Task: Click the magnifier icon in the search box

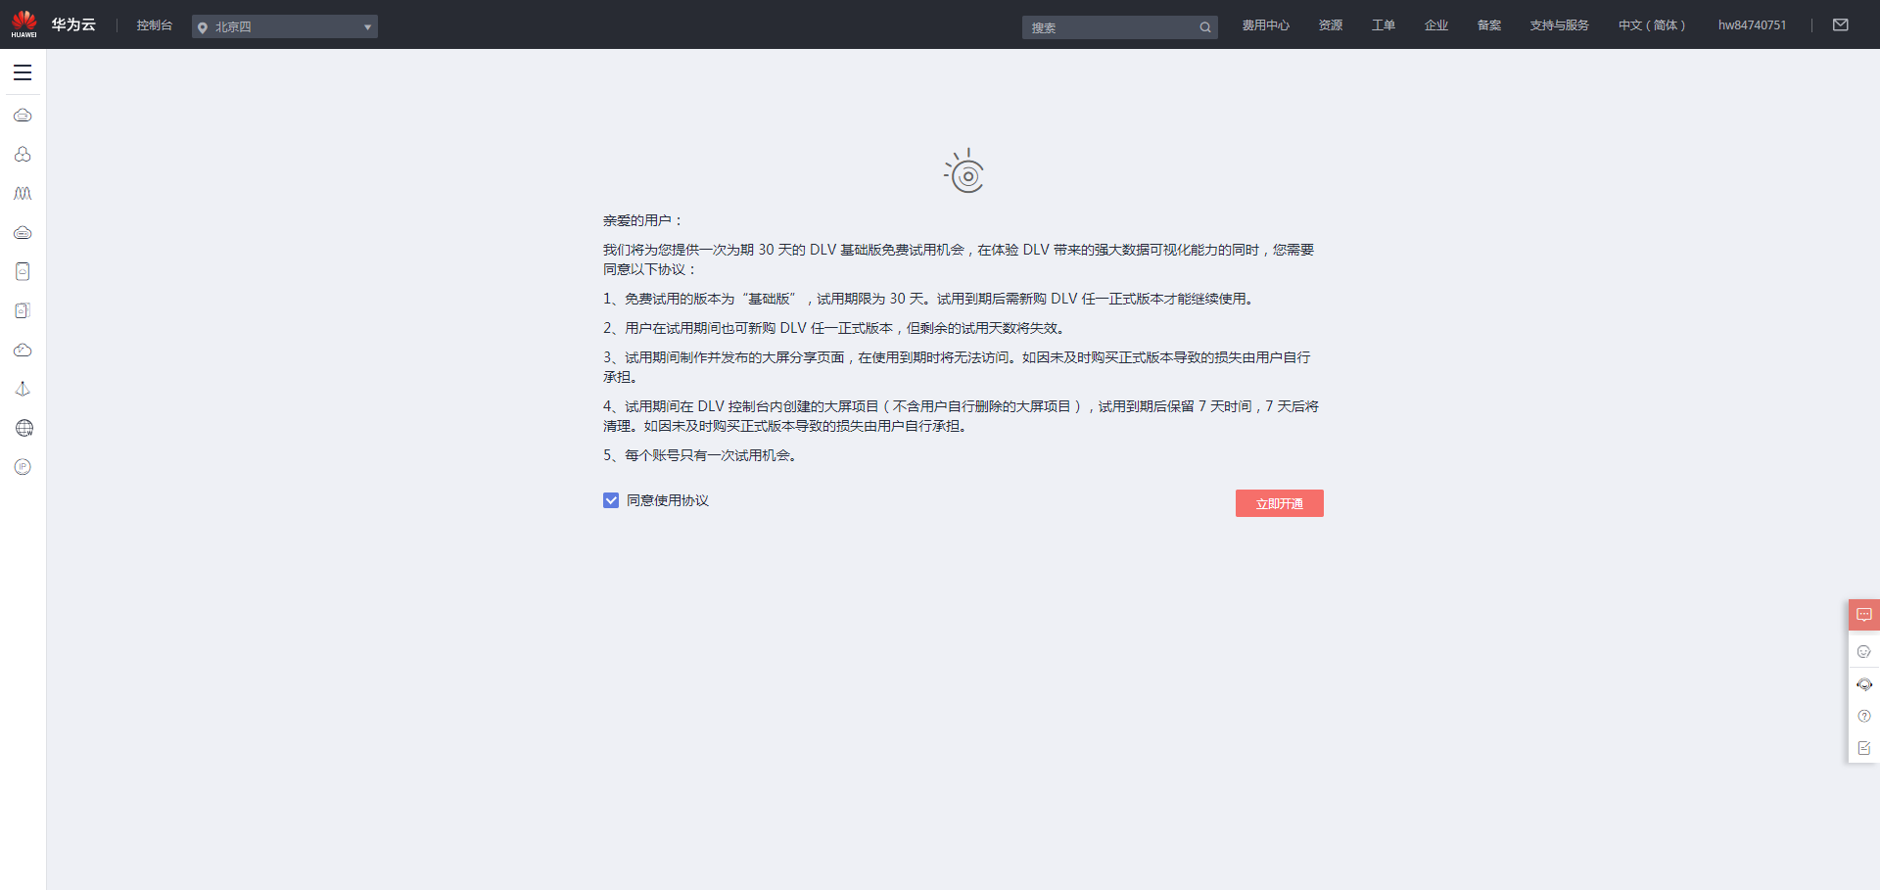Action: pos(1205,27)
